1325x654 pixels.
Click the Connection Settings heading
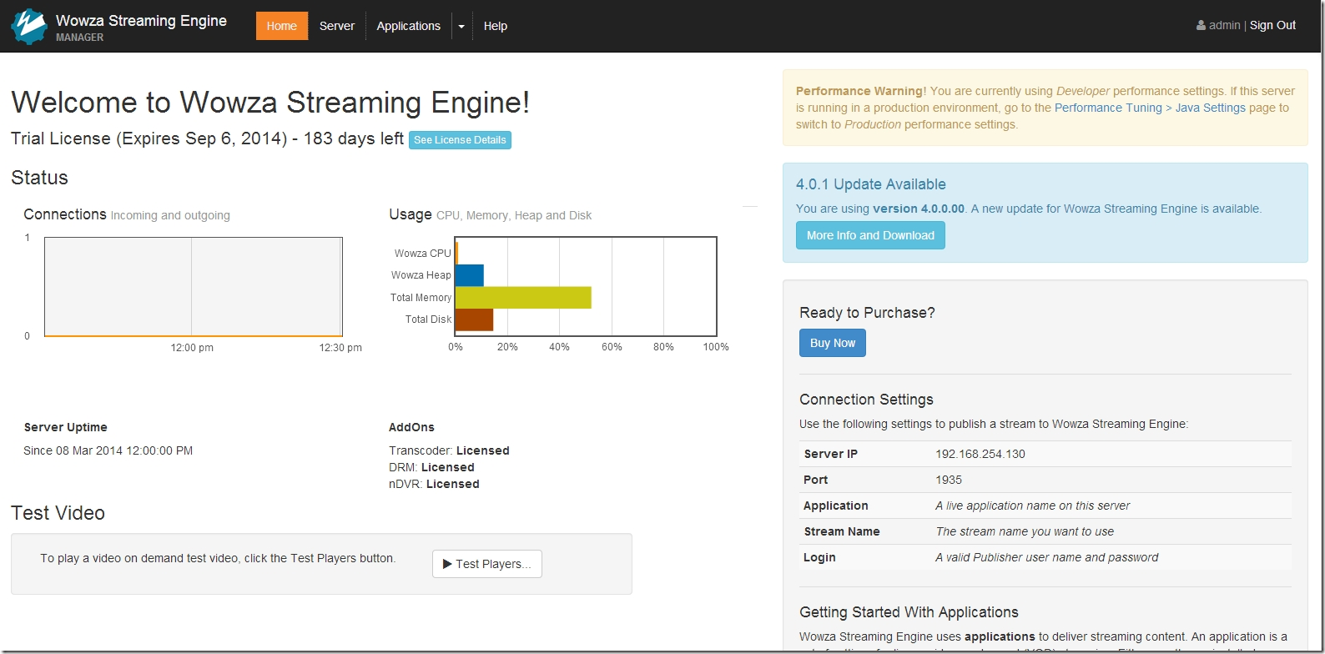(866, 400)
